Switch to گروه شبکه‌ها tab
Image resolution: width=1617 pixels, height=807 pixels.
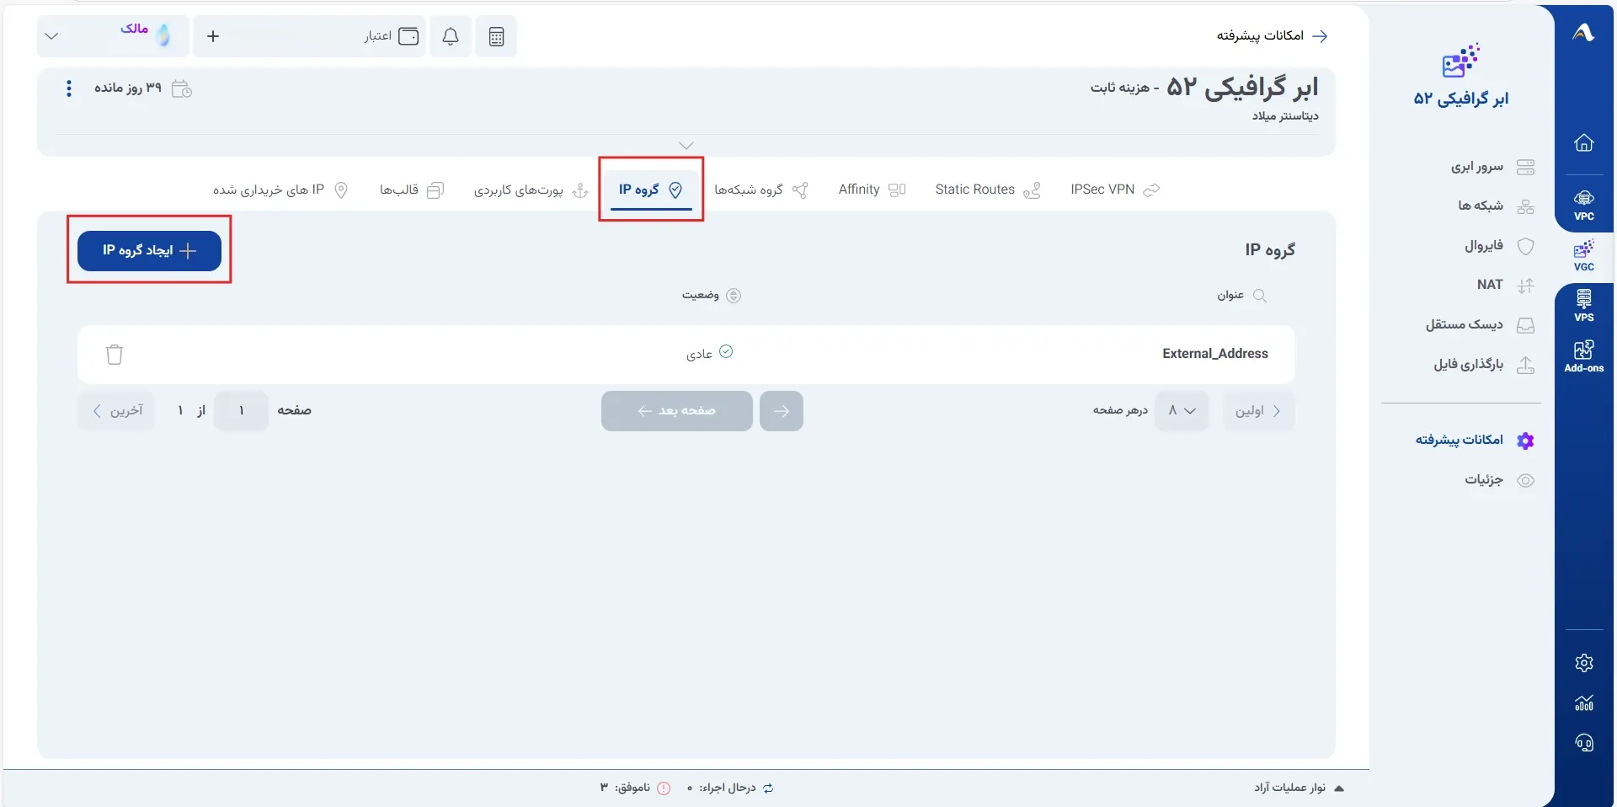pos(761,190)
